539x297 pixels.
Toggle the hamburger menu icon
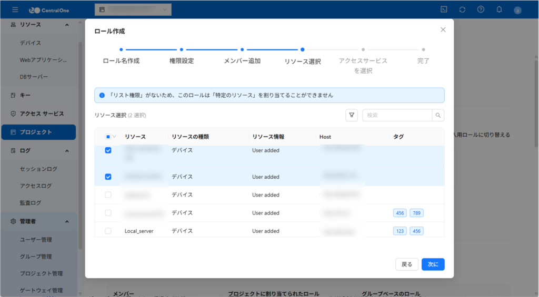15,9
